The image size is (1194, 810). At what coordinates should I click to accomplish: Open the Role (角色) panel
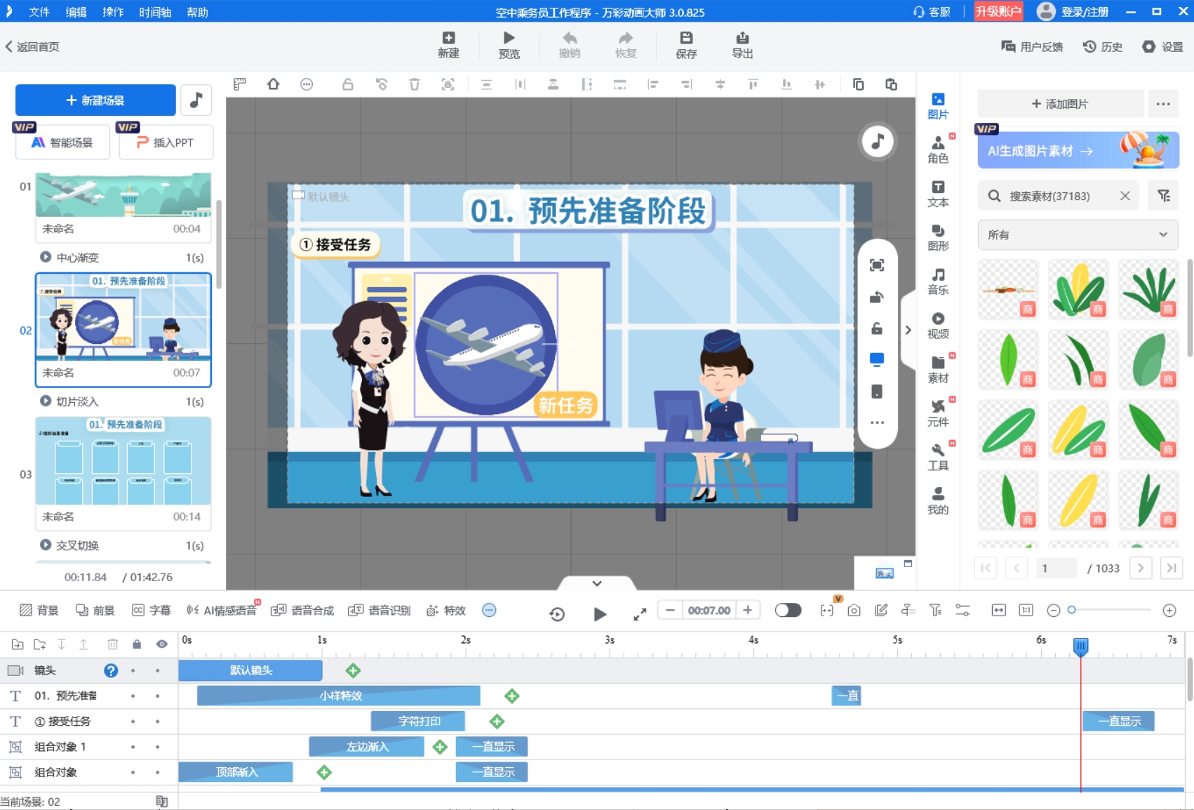[x=937, y=150]
